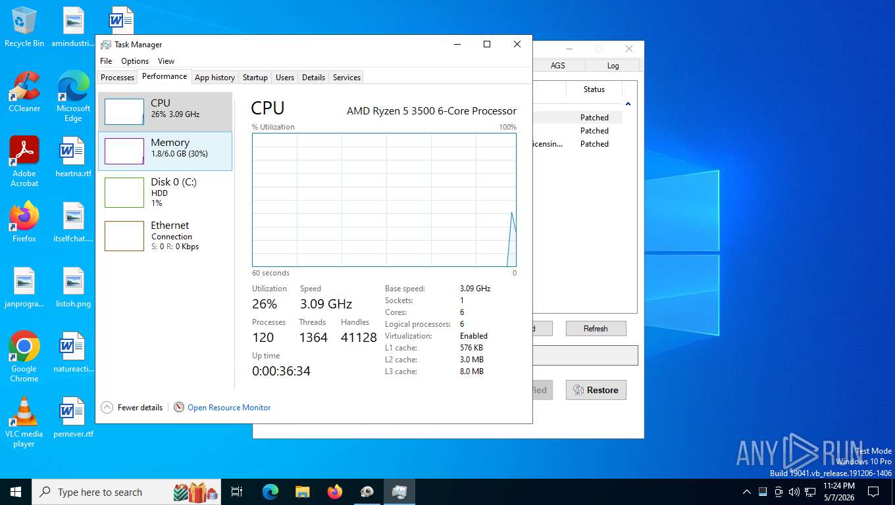Click the Threads value 1364
The height and width of the screenshot is (505, 895).
[313, 337]
